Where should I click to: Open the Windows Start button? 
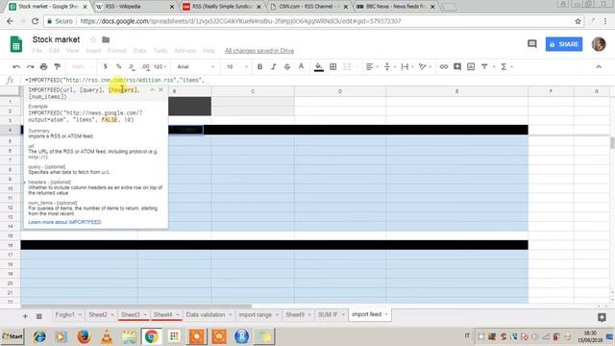pyautogui.click(x=12, y=336)
